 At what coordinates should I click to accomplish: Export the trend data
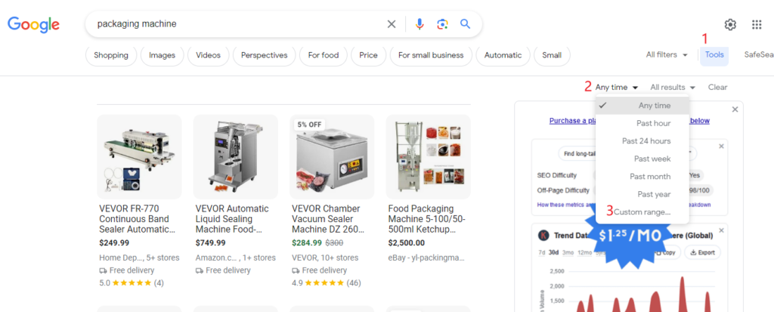tap(702, 252)
